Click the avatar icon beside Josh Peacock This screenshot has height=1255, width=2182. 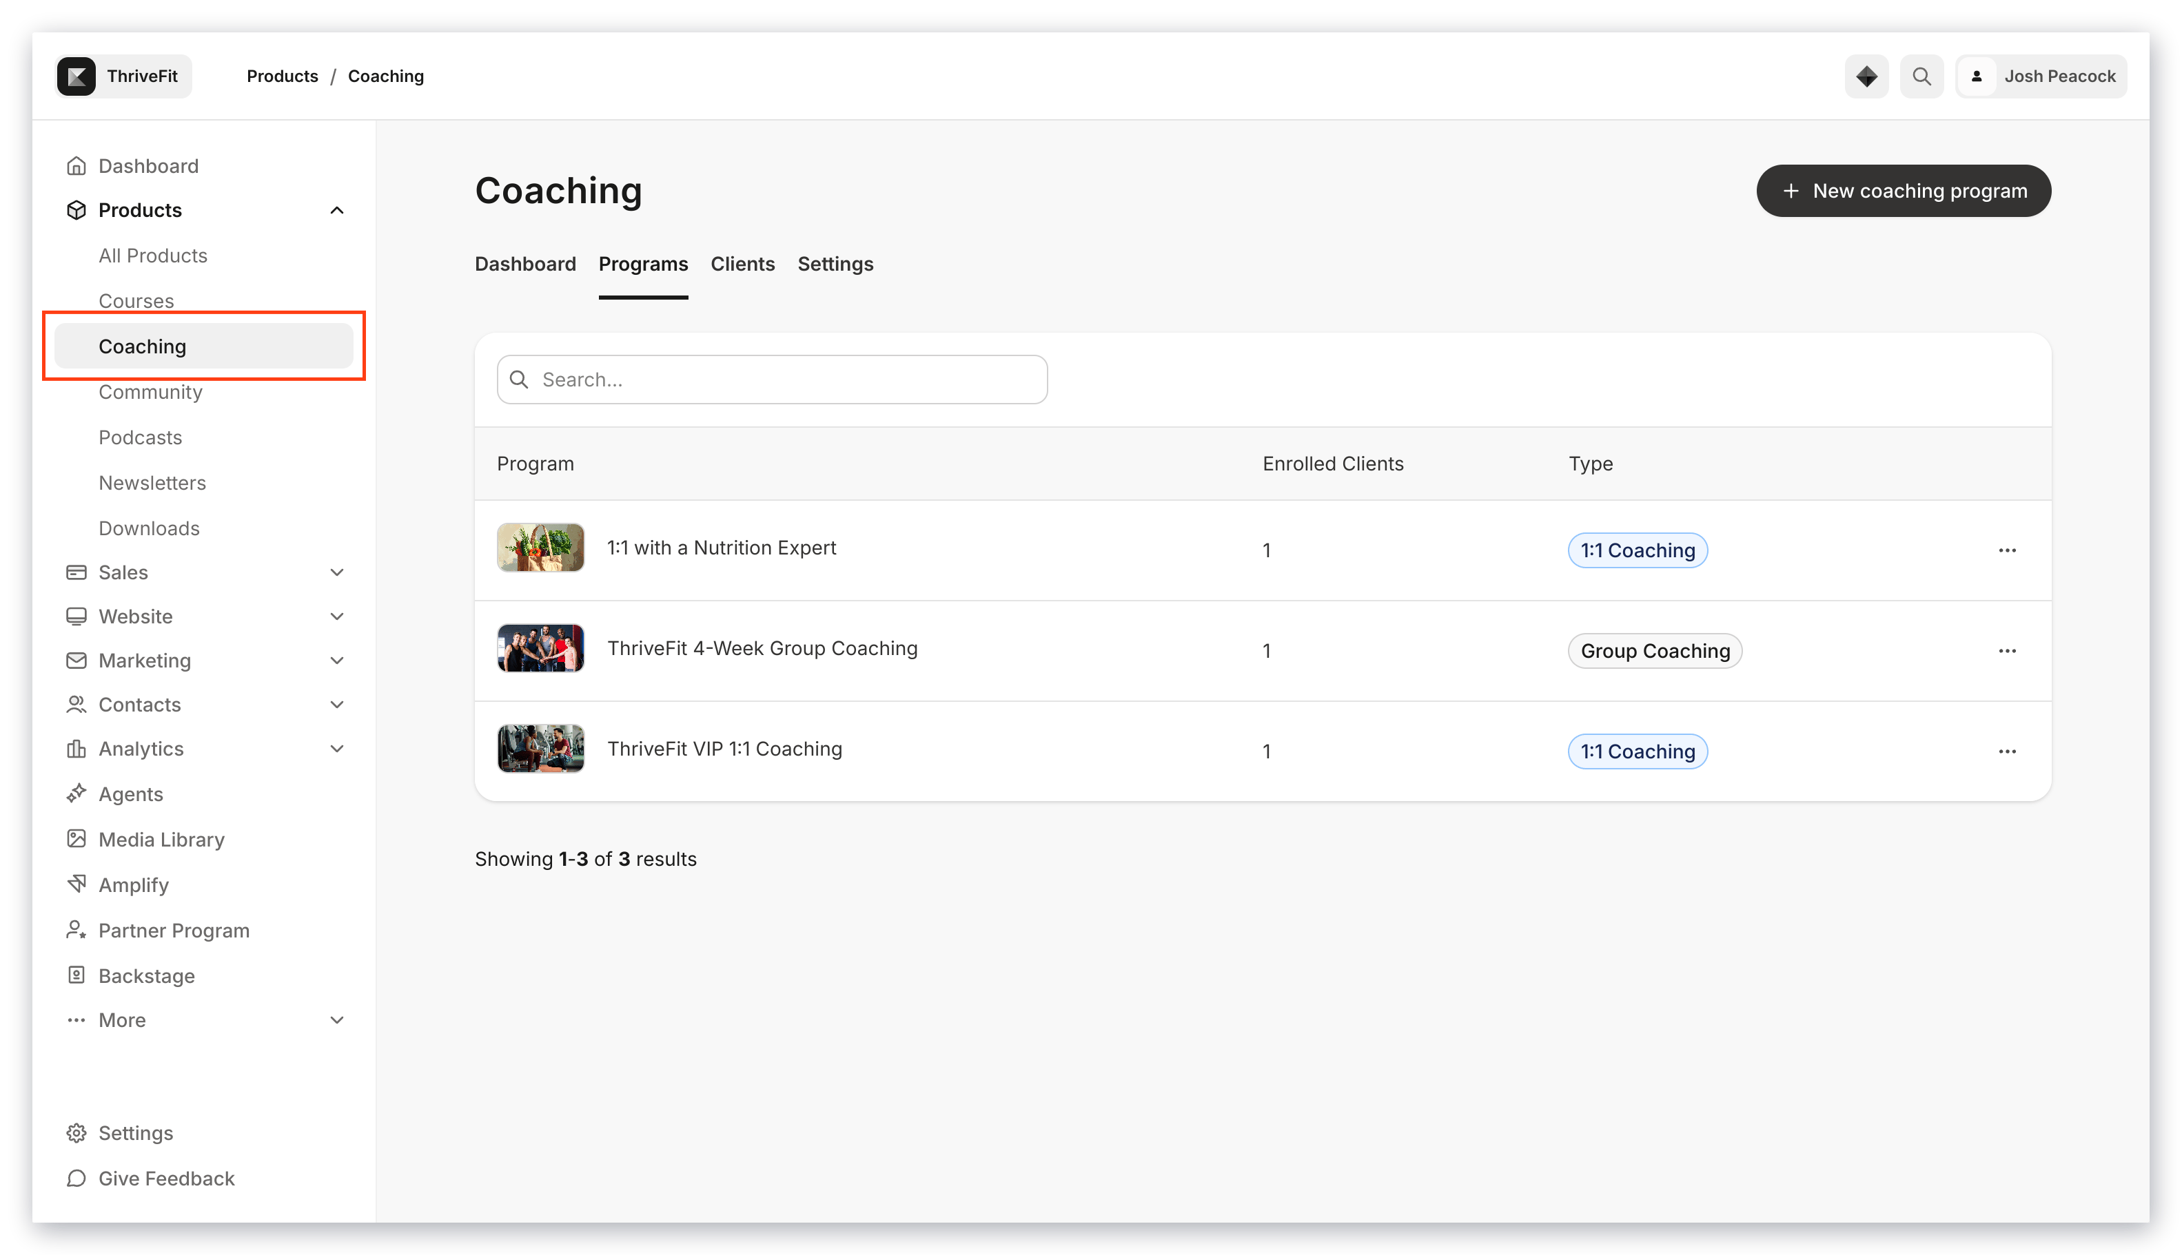click(1977, 76)
